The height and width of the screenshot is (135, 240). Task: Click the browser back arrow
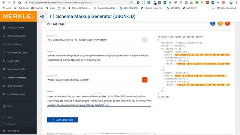pyautogui.click(x=3, y=3)
